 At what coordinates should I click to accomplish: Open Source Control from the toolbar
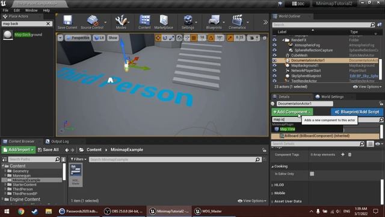tap(92, 22)
